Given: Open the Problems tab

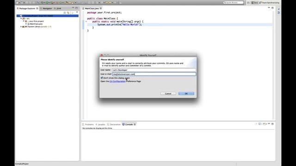Looking at the screenshot, I should pos(88,125).
